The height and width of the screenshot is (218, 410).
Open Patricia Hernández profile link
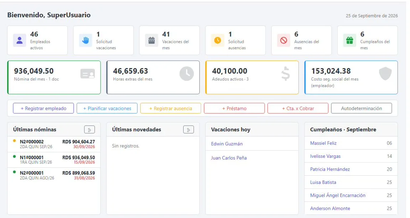[x=330, y=169]
